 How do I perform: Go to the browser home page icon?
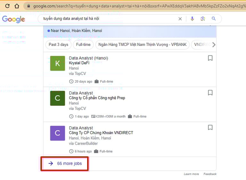[17, 6]
